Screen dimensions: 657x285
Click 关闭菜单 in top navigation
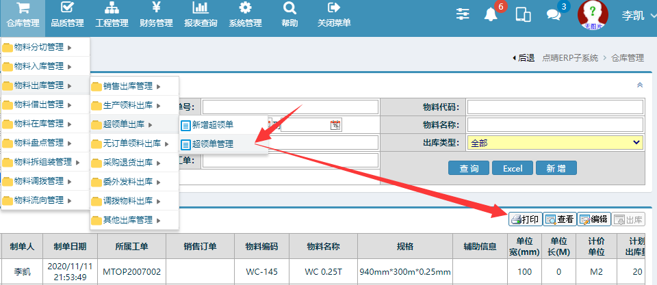[334, 15]
